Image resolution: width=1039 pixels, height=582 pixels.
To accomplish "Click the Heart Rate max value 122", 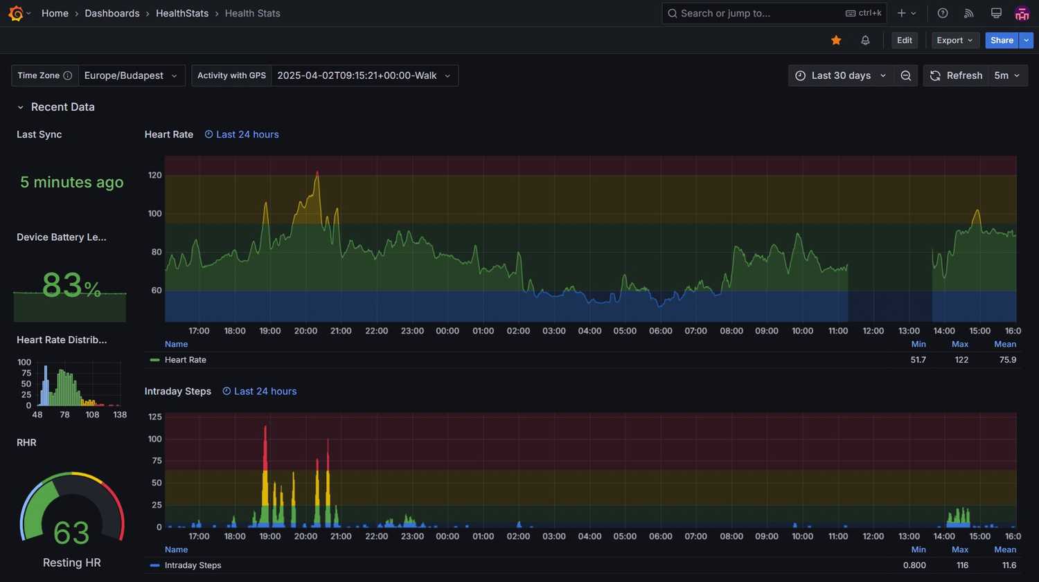I will [961, 360].
